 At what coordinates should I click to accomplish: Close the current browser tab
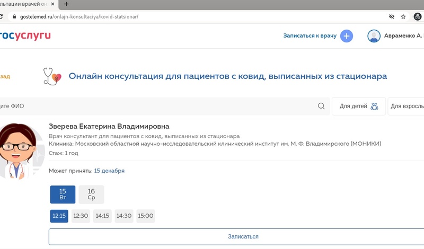(52, 4)
